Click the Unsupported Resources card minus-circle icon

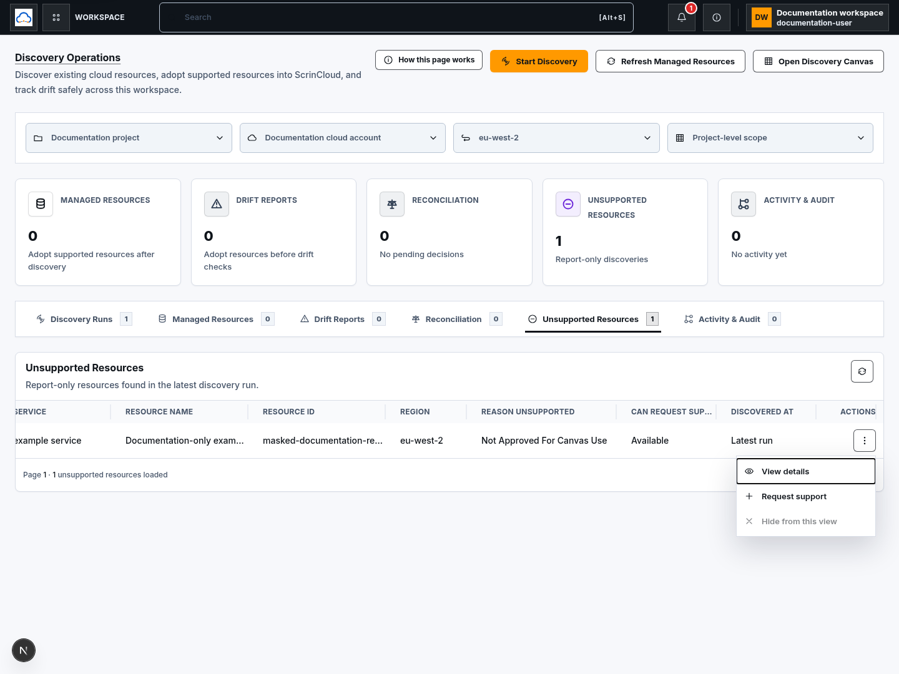tap(568, 204)
